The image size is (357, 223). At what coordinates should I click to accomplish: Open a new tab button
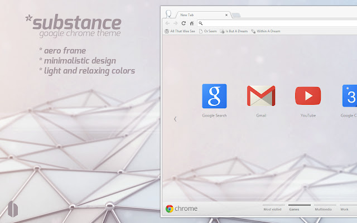point(236,15)
